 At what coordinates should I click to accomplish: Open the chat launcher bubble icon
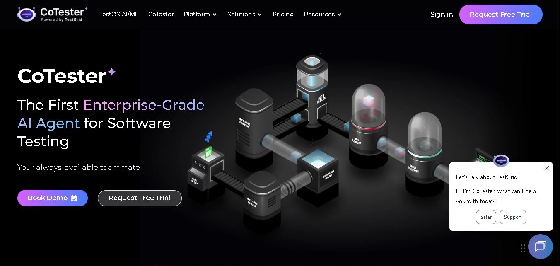[541, 247]
